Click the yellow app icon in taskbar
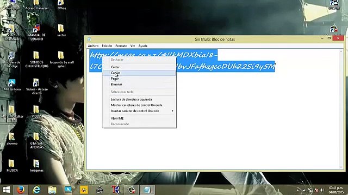 coord(84,190)
